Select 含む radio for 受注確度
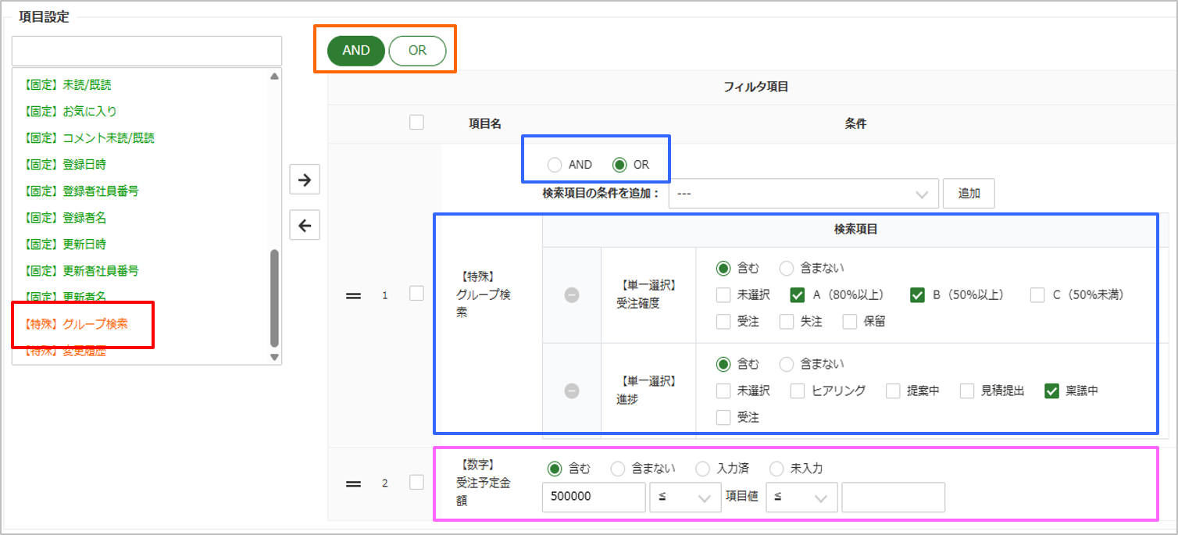The image size is (1178, 535). click(x=723, y=268)
